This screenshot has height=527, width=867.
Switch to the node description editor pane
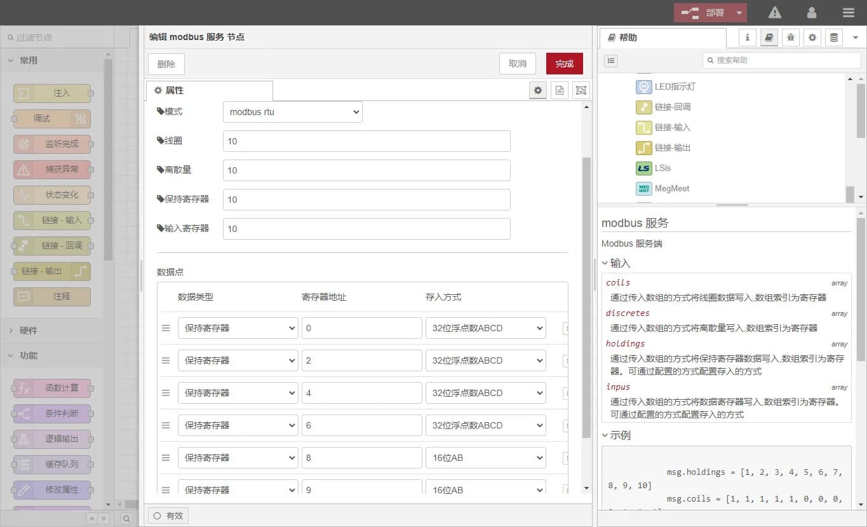pyautogui.click(x=560, y=90)
